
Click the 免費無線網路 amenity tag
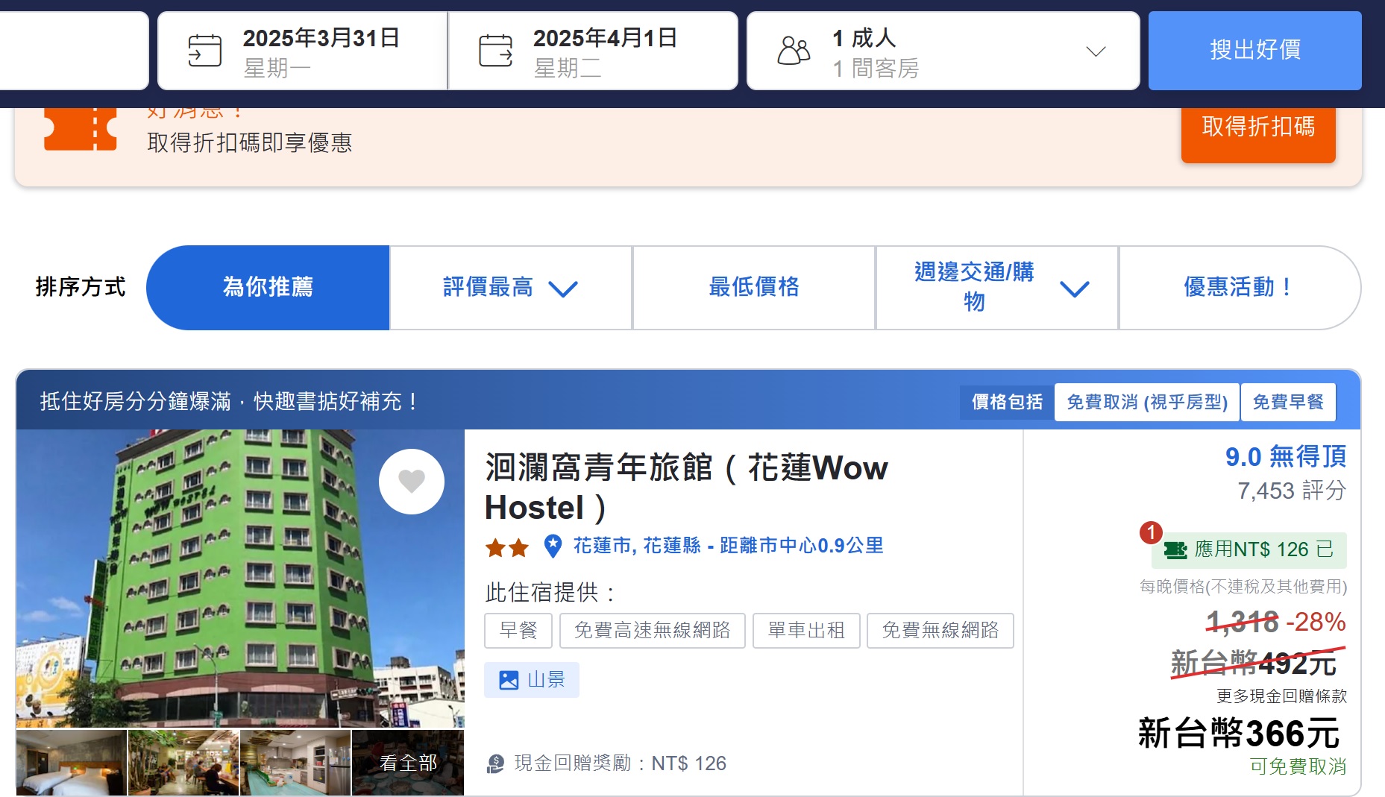click(x=940, y=631)
